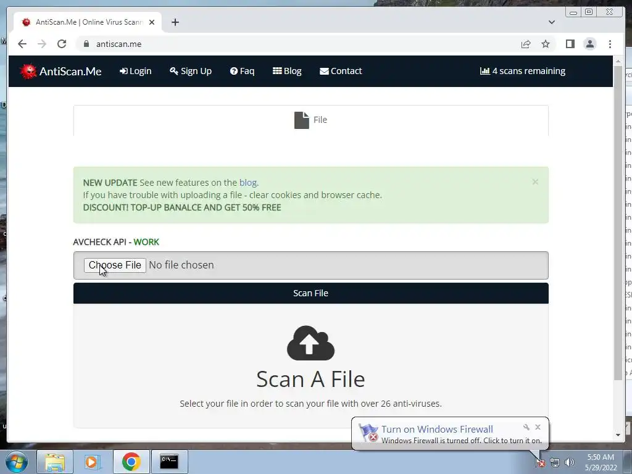Open the tab search dropdown chevron
The width and height of the screenshot is (632, 474).
(552, 22)
